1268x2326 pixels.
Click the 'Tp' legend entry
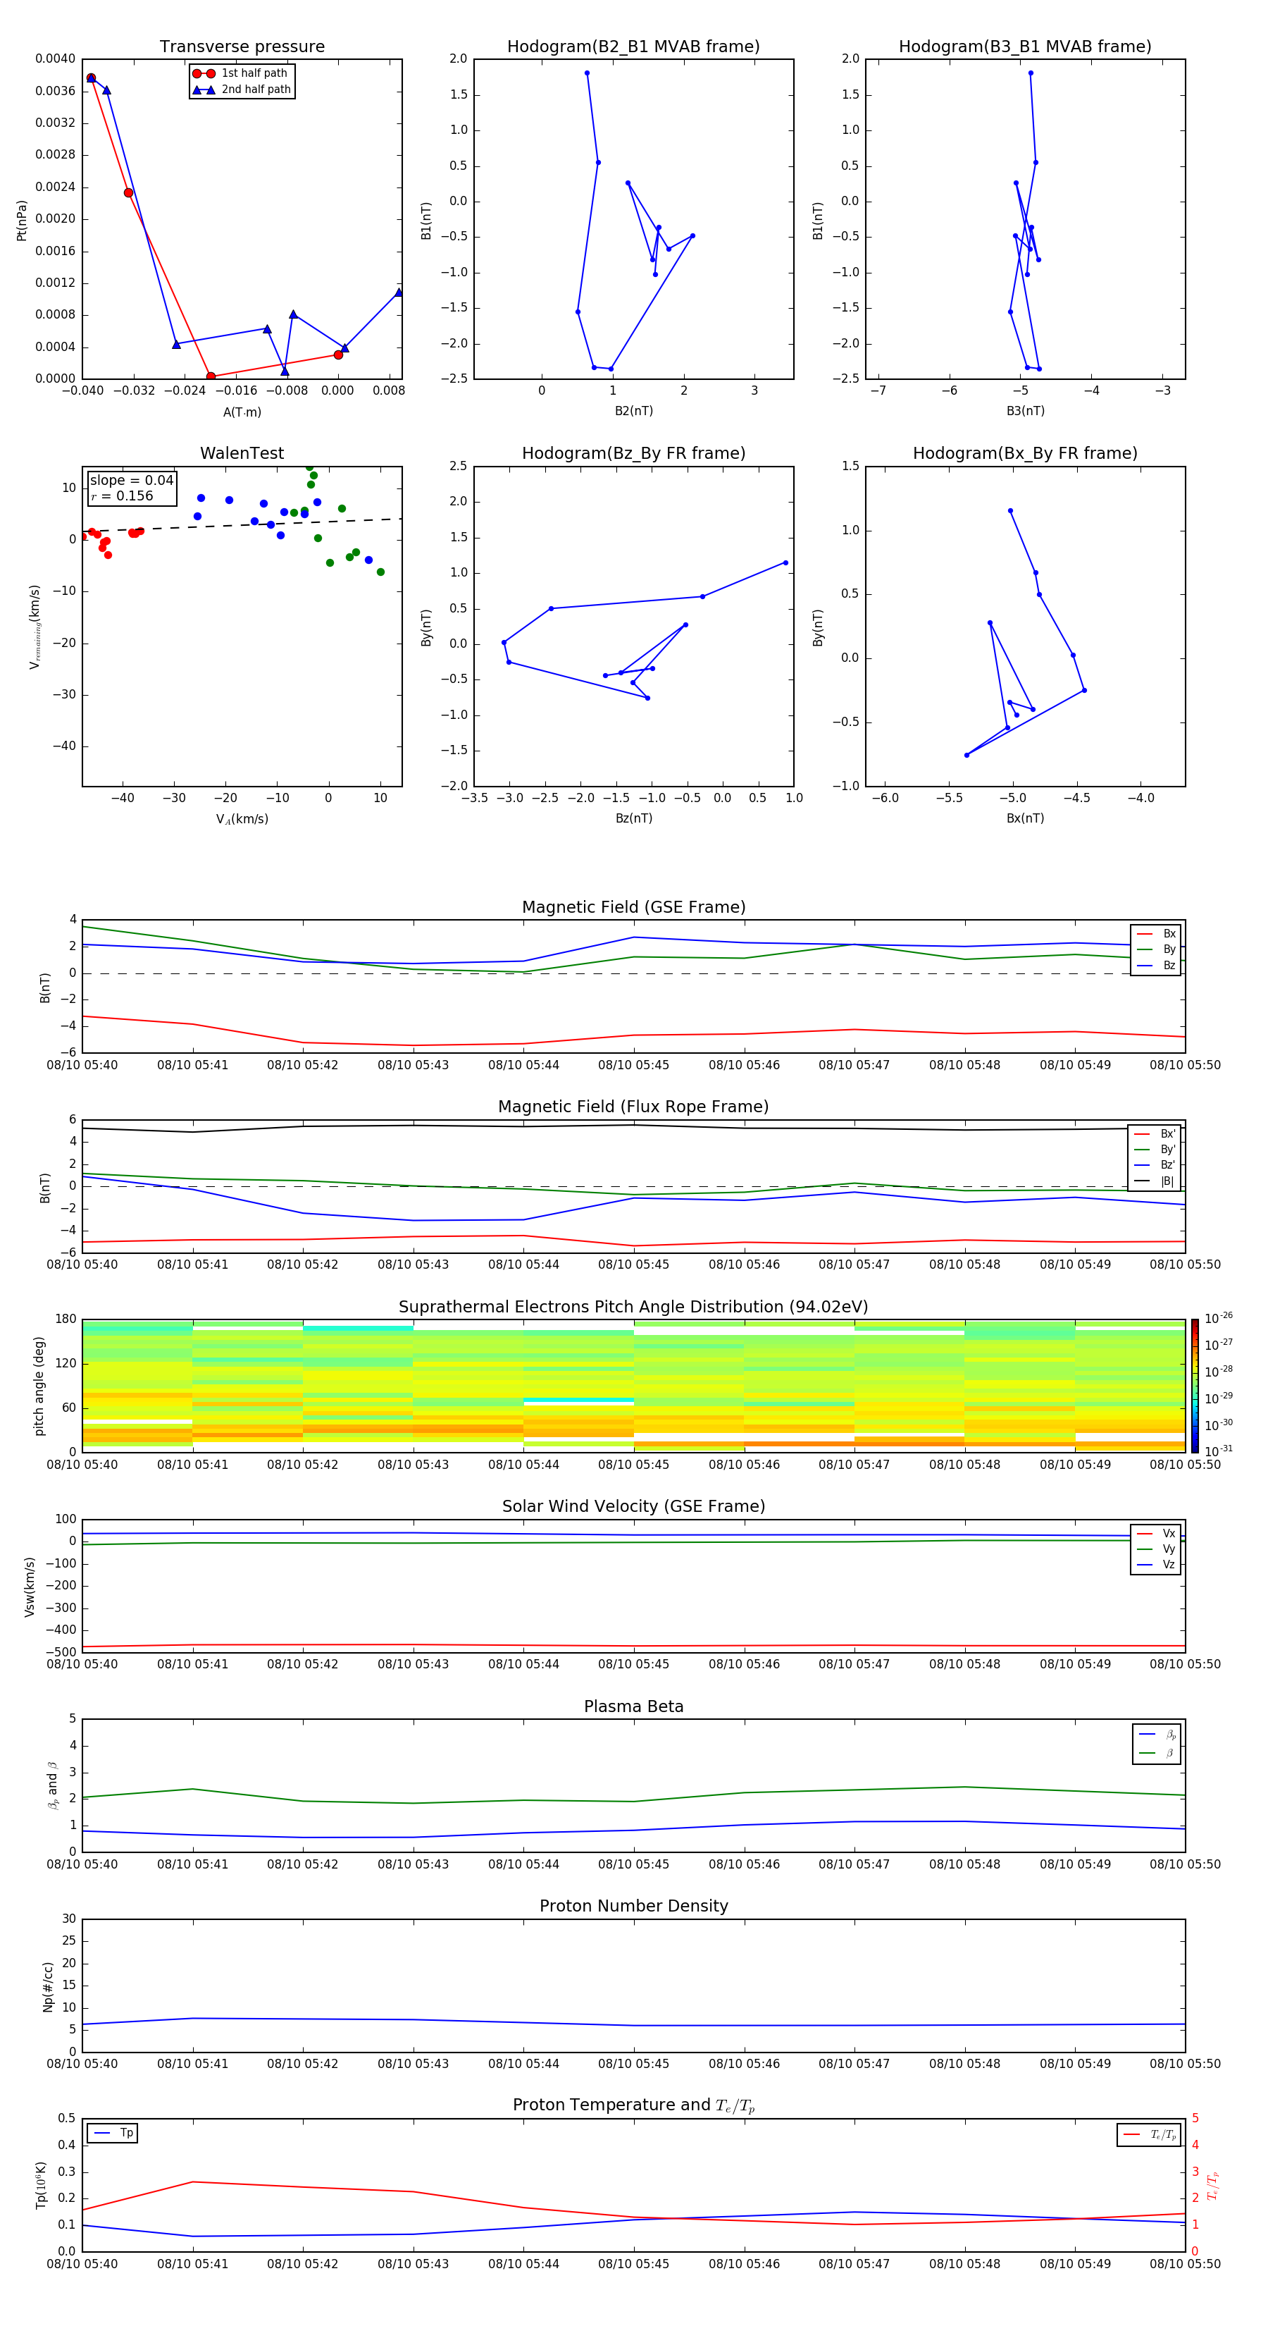(x=113, y=2133)
